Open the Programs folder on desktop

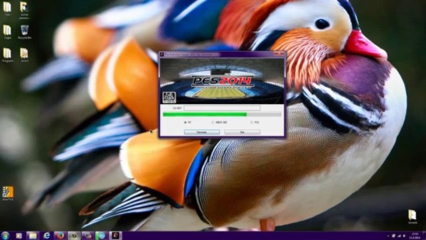click(x=7, y=55)
